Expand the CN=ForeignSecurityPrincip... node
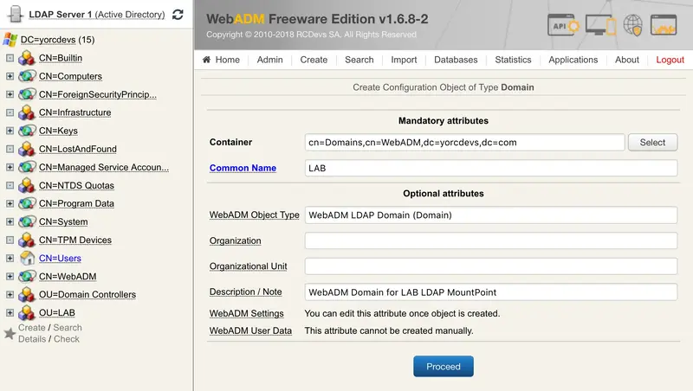693x391 pixels. click(x=10, y=94)
